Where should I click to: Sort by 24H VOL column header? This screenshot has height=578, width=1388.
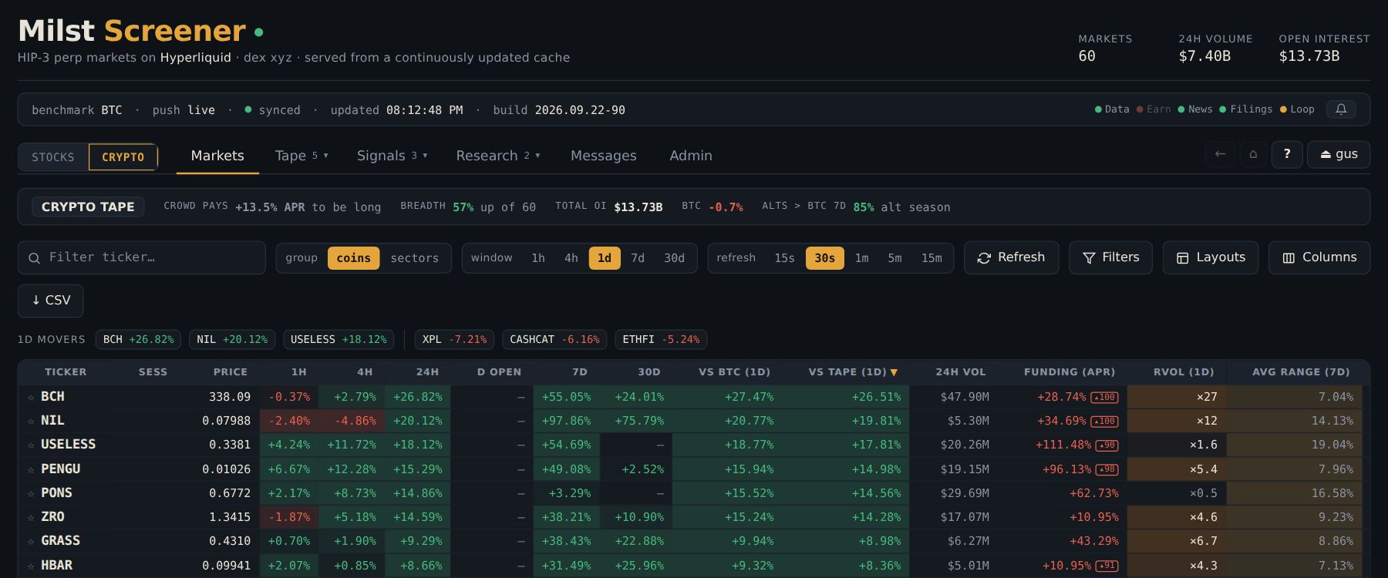point(960,372)
